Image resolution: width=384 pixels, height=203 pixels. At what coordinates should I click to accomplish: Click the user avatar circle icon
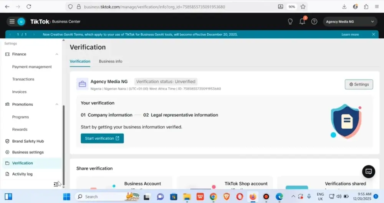point(21,21)
